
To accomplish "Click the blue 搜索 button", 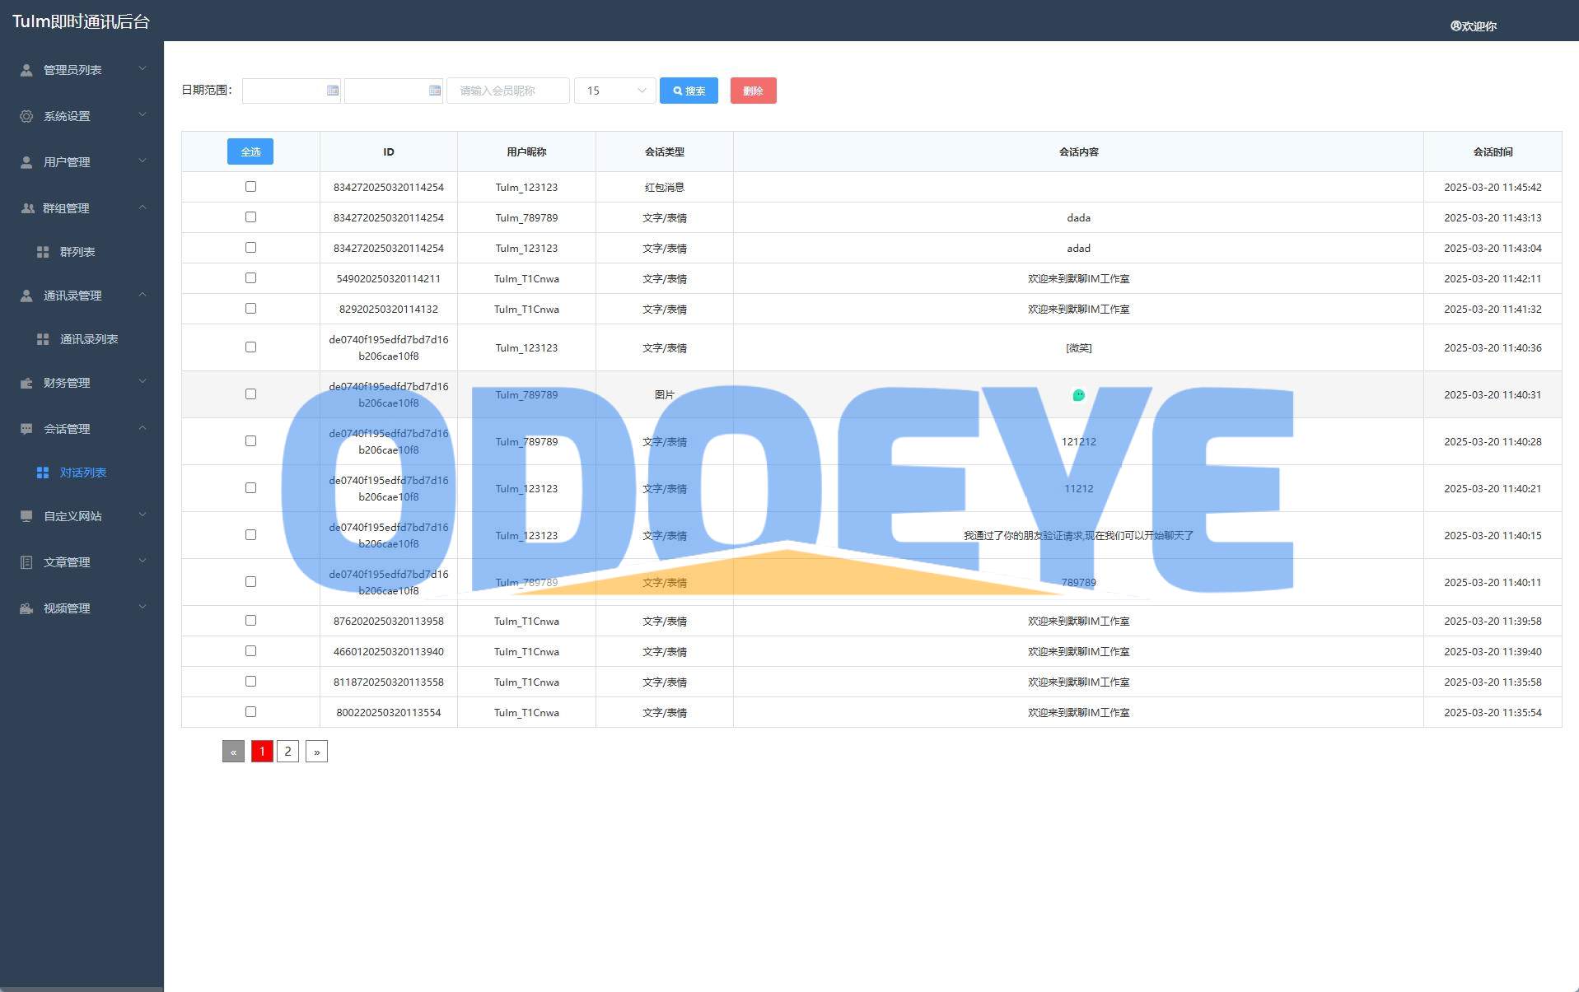I will tap(689, 91).
